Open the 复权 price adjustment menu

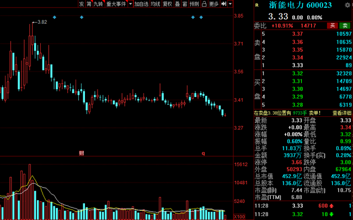coord(167,4)
